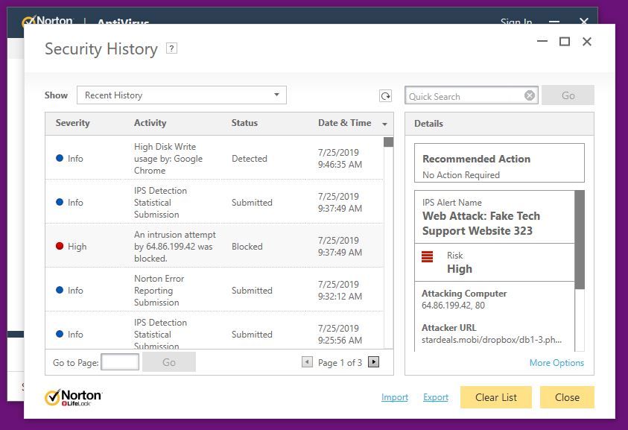Sort by the Severity column header
This screenshot has height=430, width=628.
(72, 123)
